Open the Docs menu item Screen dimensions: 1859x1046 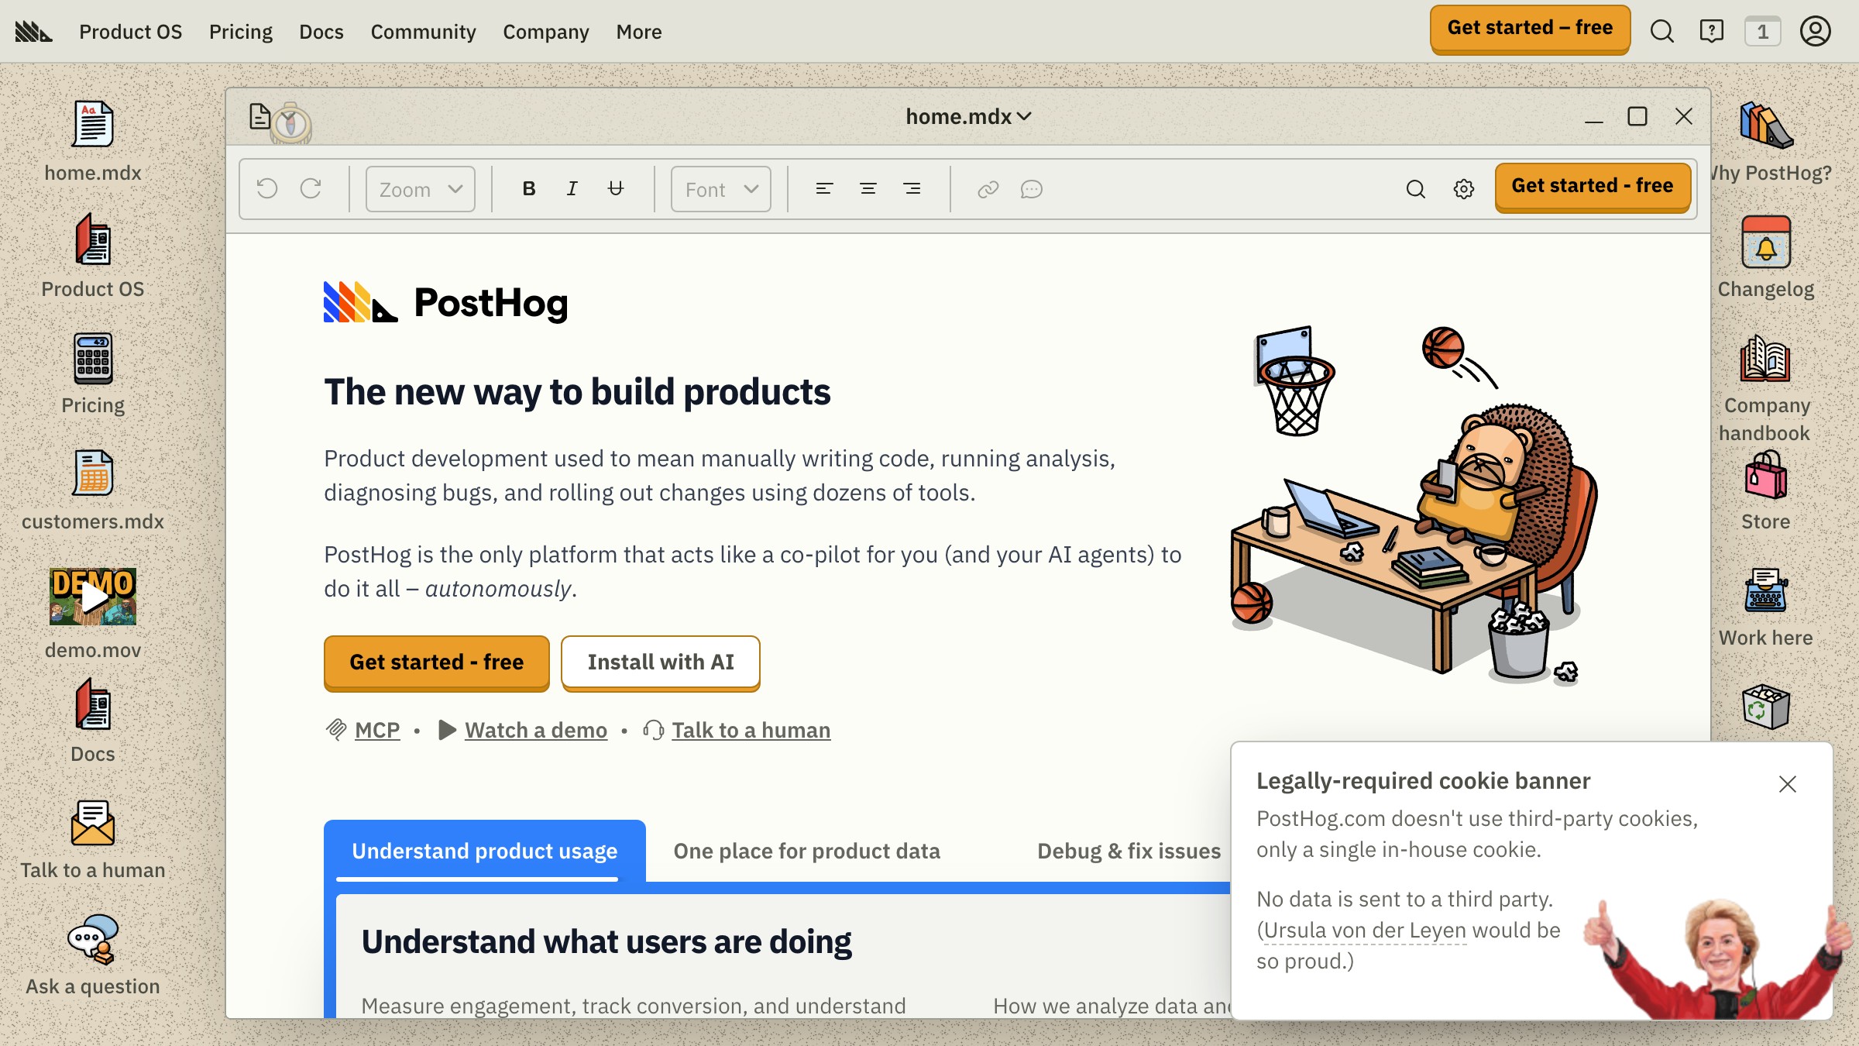(321, 32)
